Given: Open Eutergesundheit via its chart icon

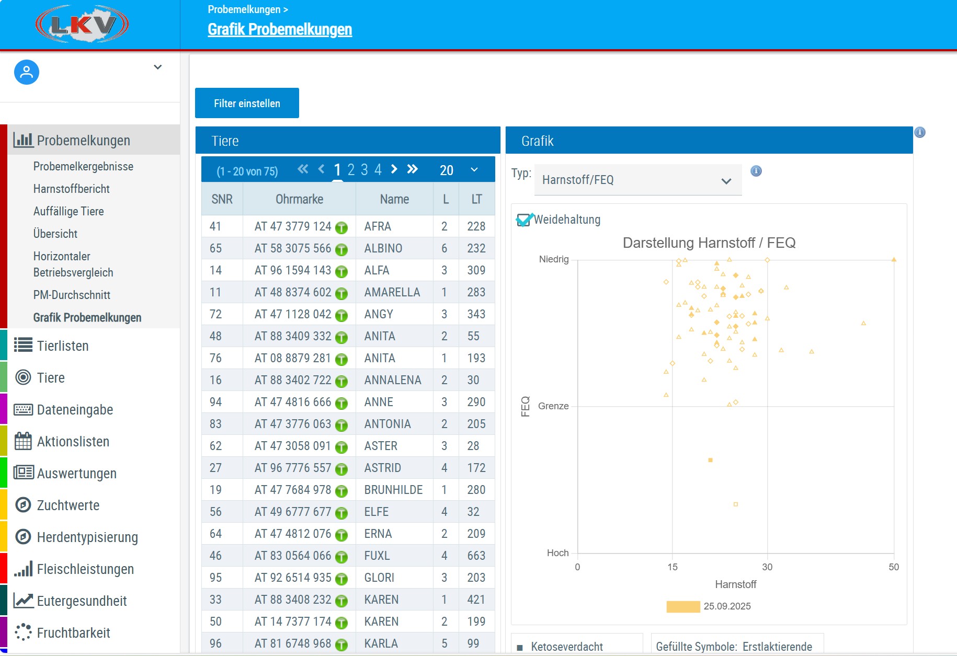Looking at the screenshot, I should point(23,601).
